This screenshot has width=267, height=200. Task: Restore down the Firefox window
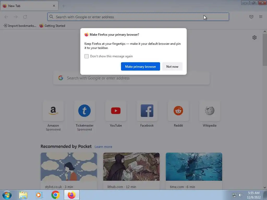pos(254,3)
